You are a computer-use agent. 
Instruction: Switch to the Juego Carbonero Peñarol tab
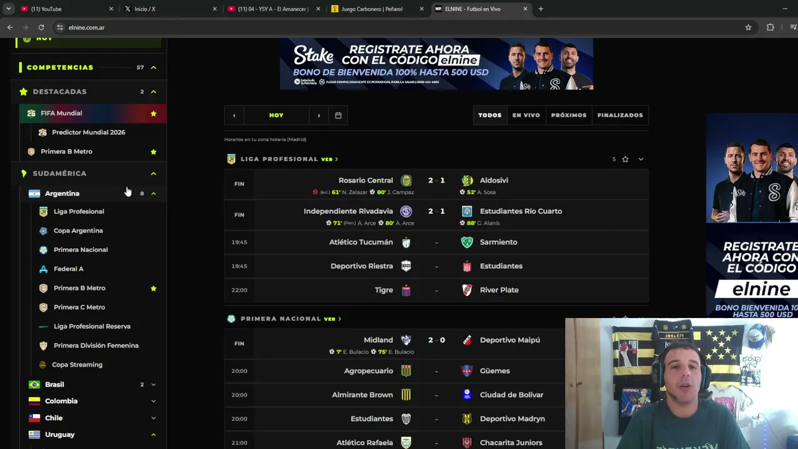(x=377, y=9)
